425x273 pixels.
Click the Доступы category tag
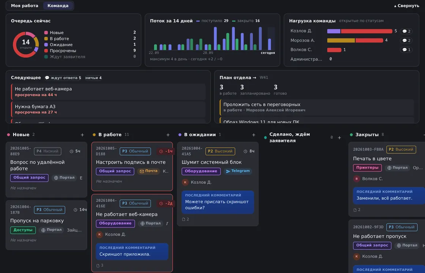(23, 230)
